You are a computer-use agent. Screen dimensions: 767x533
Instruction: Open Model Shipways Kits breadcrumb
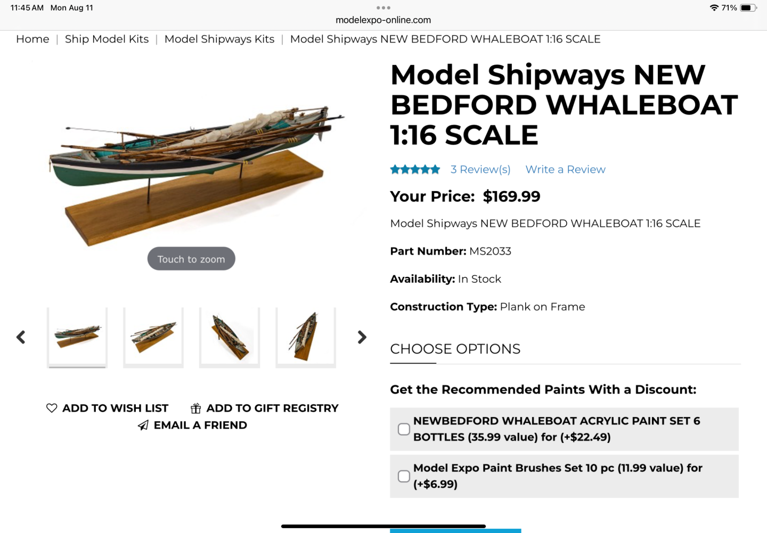(219, 39)
